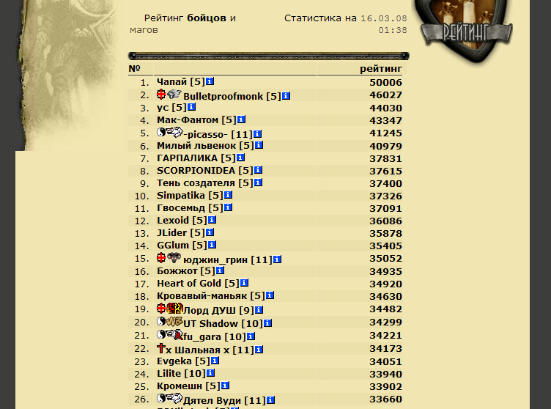Open info icon beside Heart of Gold

click(x=244, y=283)
